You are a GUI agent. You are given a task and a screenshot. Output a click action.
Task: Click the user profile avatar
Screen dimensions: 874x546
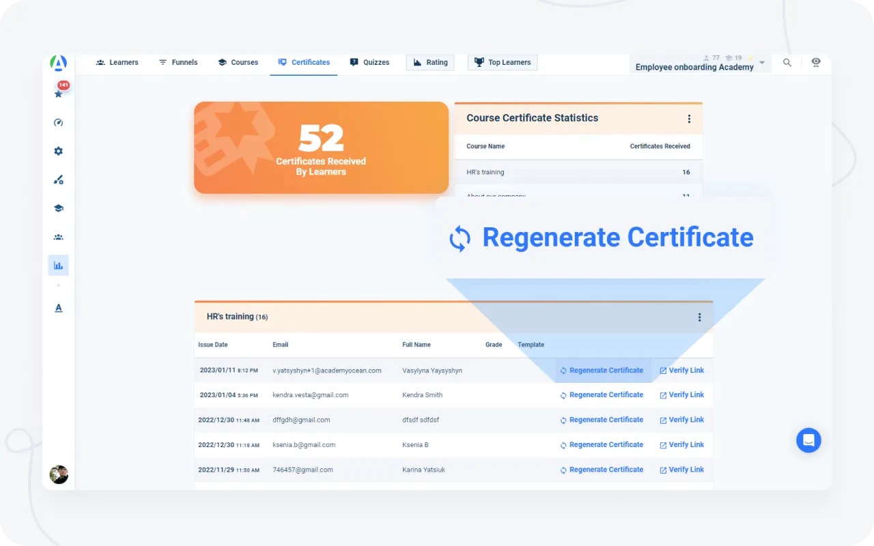coord(59,474)
